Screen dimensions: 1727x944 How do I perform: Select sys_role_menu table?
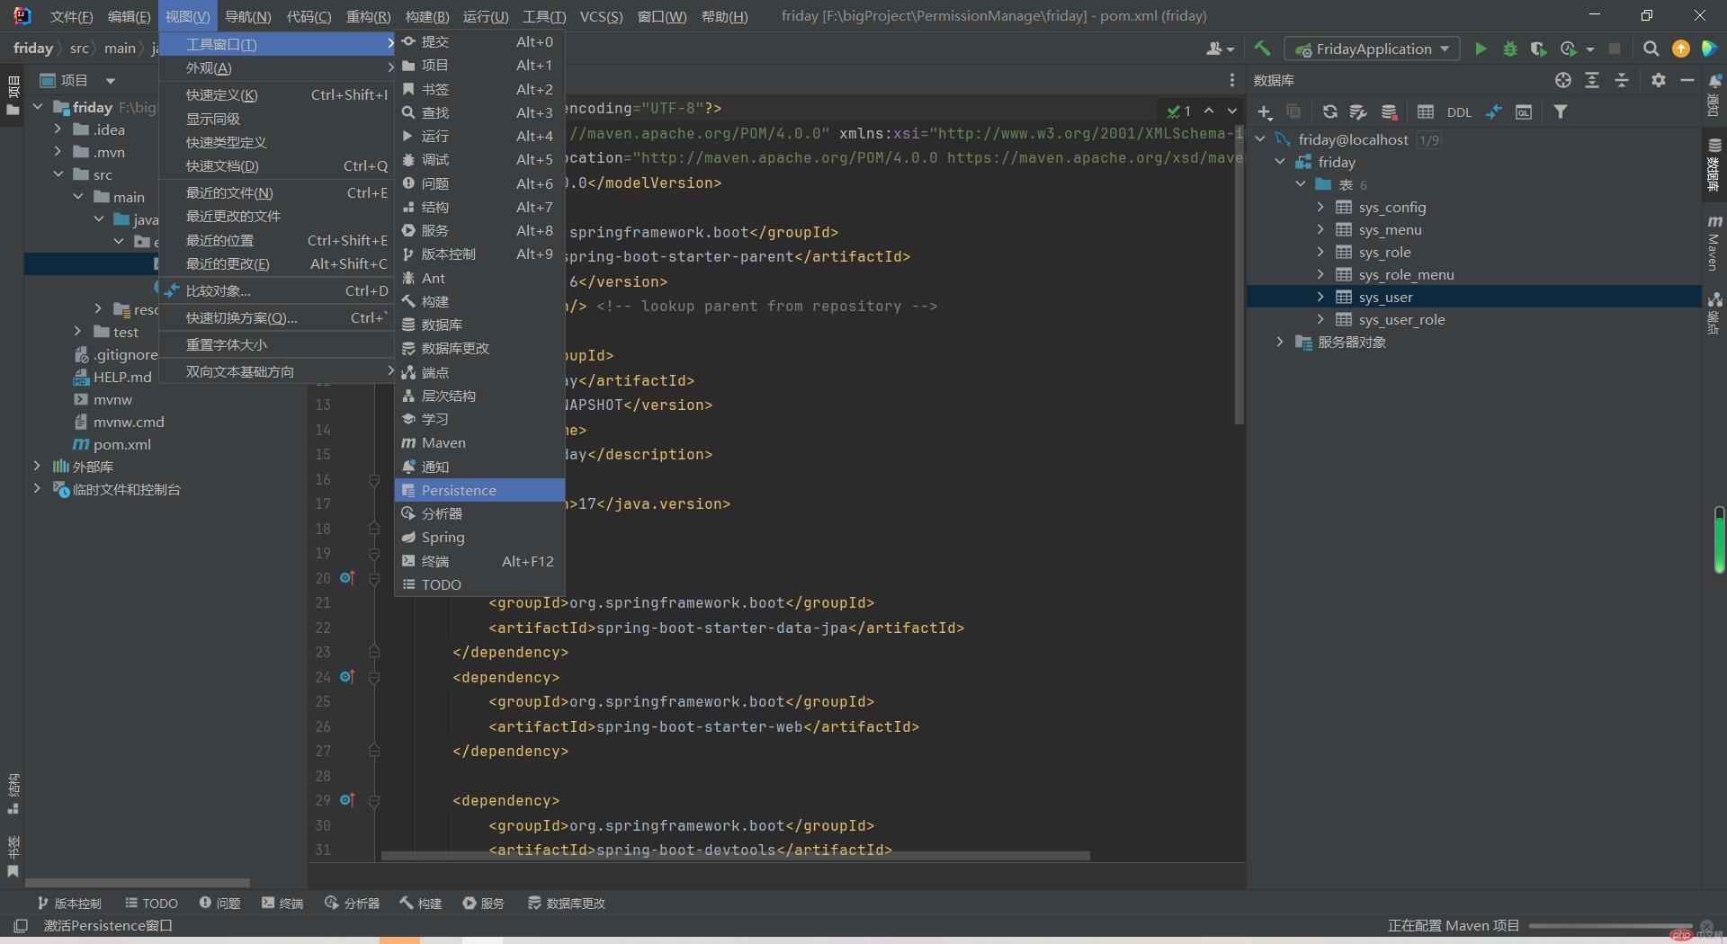click(1406, 274)
